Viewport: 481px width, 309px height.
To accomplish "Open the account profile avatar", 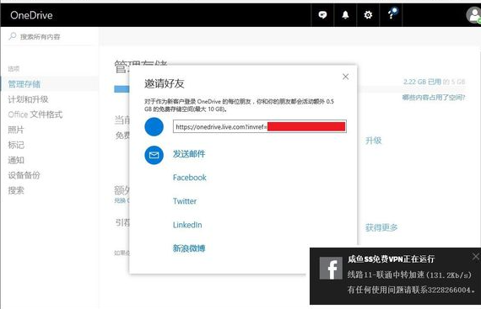I will coord(473,15).
